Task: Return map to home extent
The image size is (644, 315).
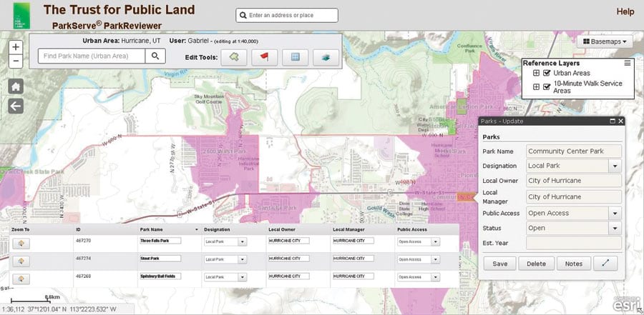Action: (x=16, y=86)
